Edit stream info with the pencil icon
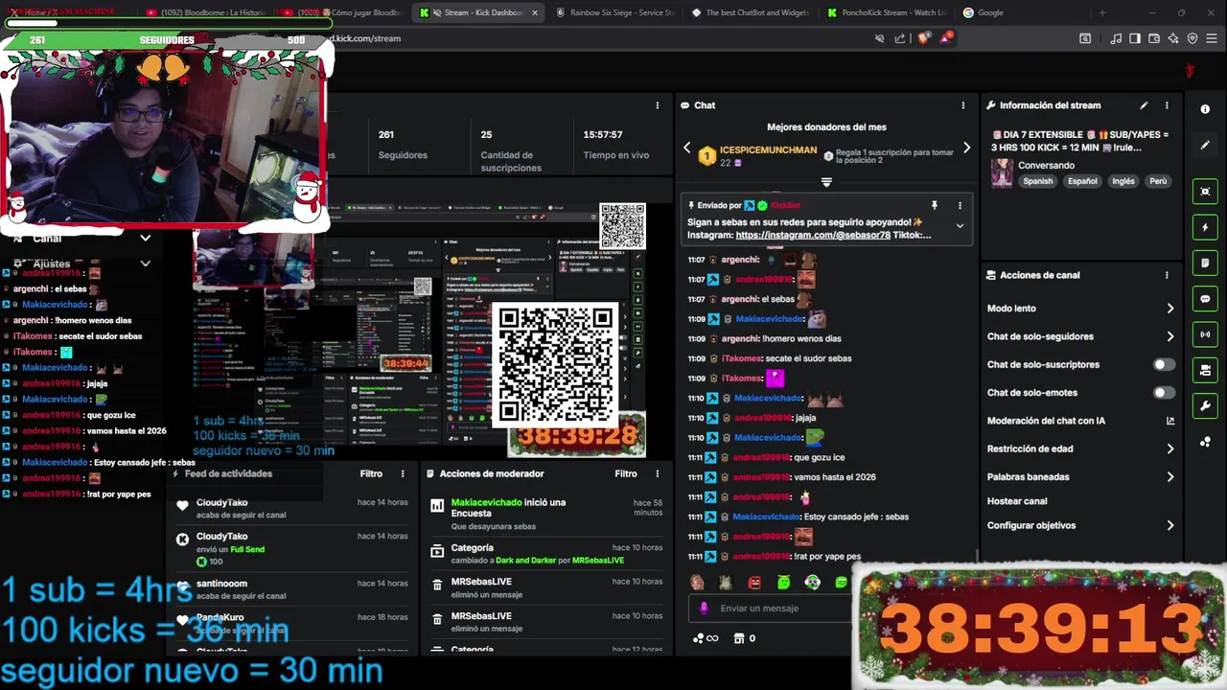The image size is (1227, 690). [1143, 105]
